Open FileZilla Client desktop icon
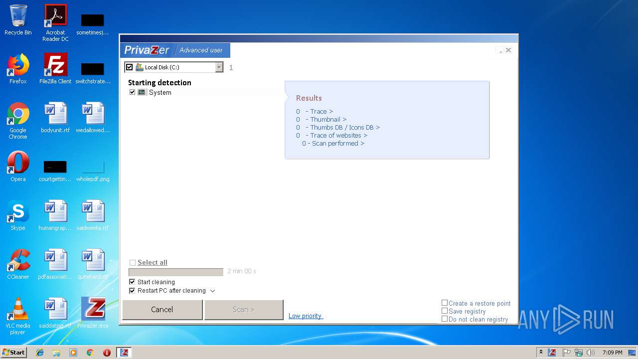638x359 pixels. pos(55,69)
